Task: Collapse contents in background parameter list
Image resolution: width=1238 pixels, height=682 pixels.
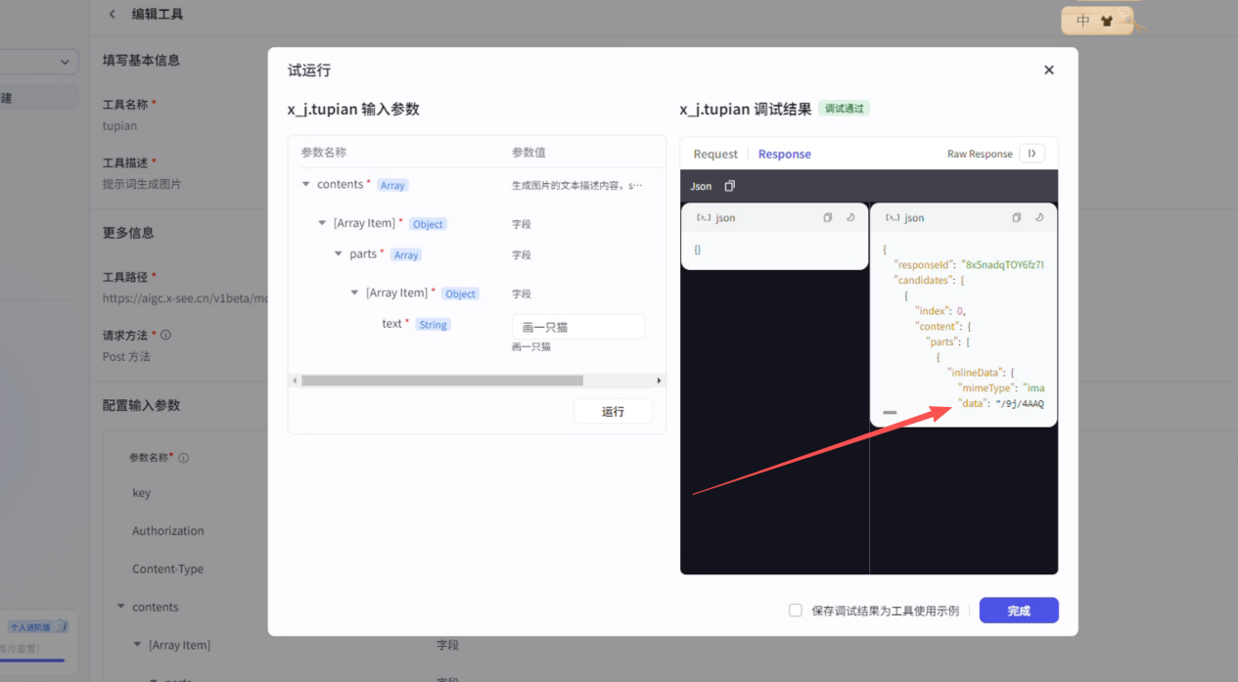Action: (121, 607)
